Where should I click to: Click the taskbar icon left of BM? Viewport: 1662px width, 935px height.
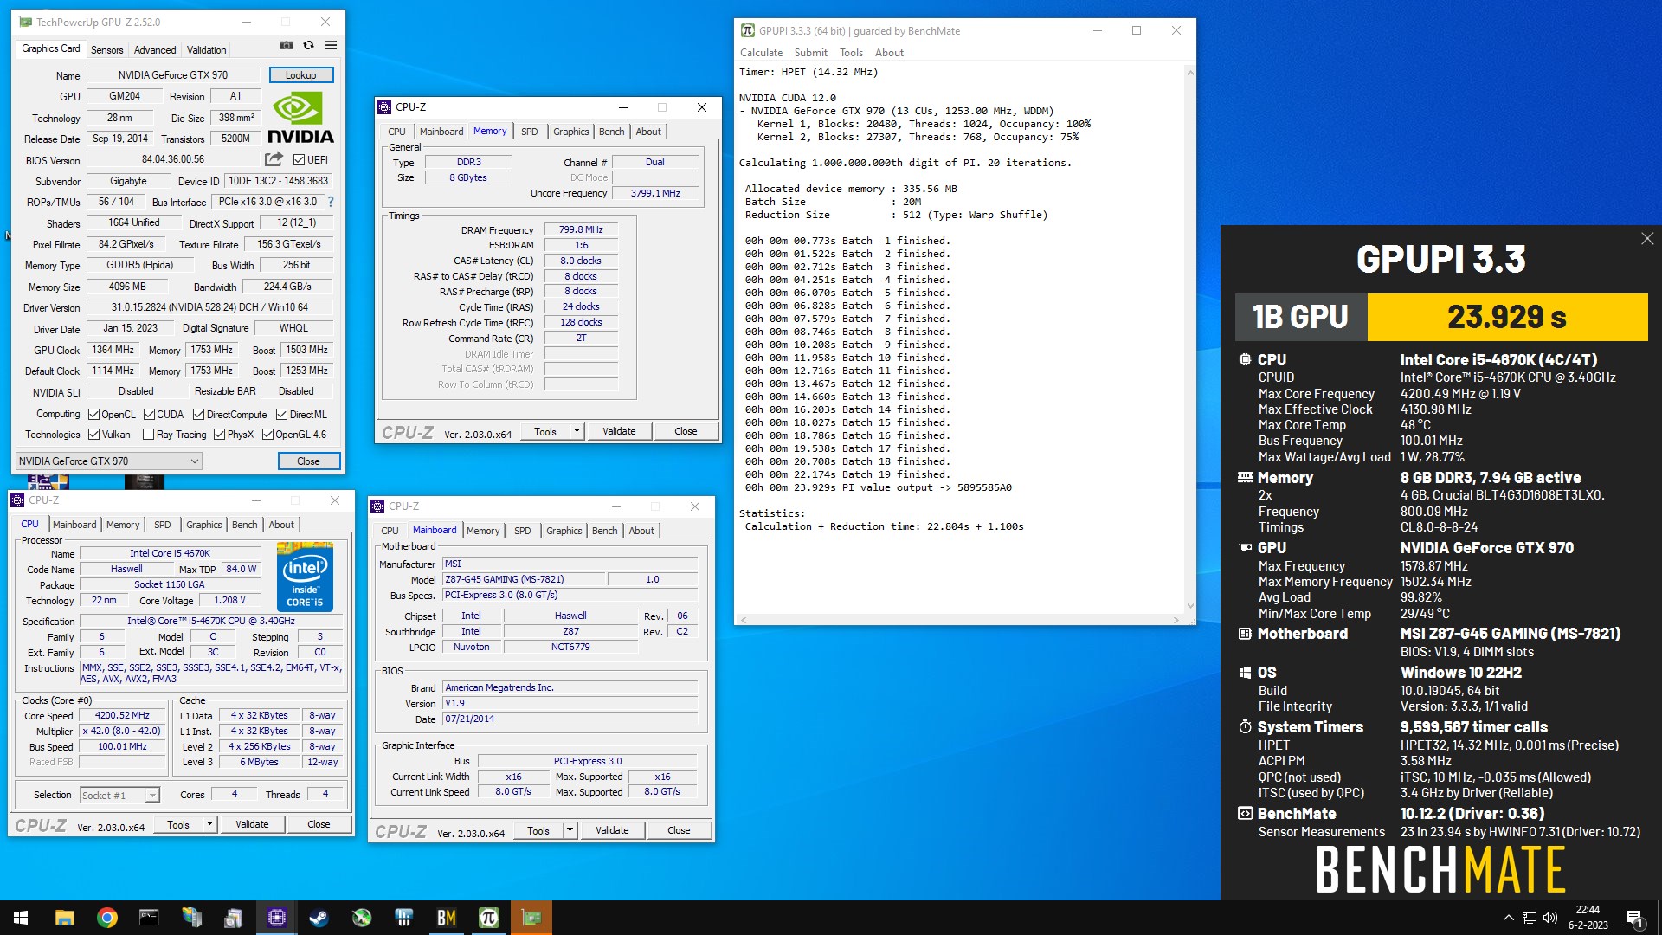(x=404, y=918)
